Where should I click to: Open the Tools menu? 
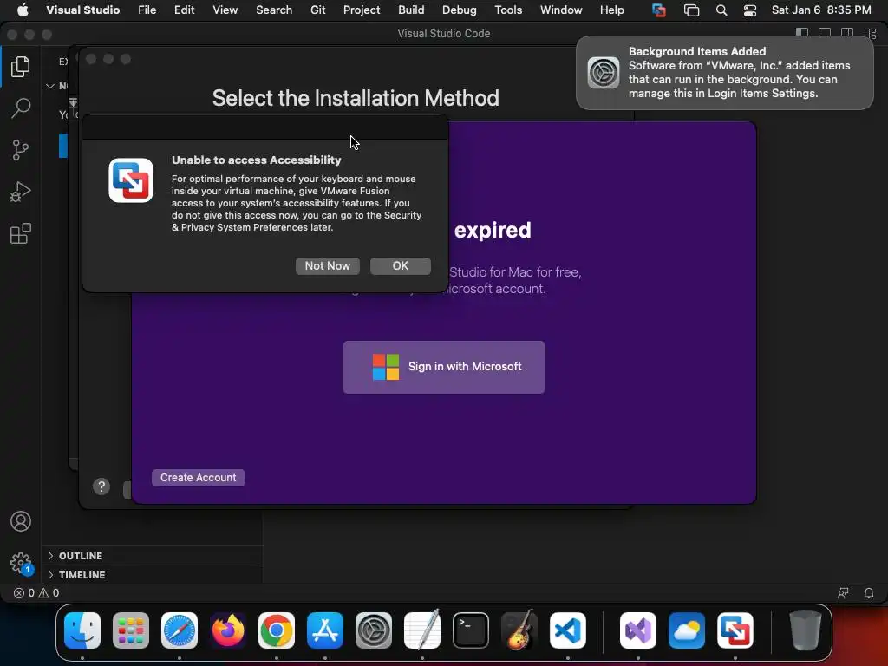508,10
